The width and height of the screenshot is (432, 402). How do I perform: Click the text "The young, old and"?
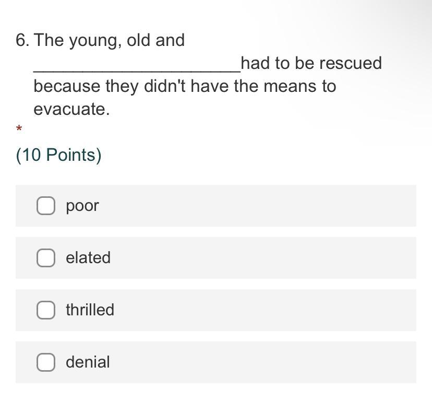click(x=109, y=40)
